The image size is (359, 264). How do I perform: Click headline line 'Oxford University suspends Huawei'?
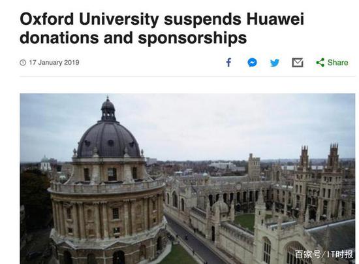(162, 19)
